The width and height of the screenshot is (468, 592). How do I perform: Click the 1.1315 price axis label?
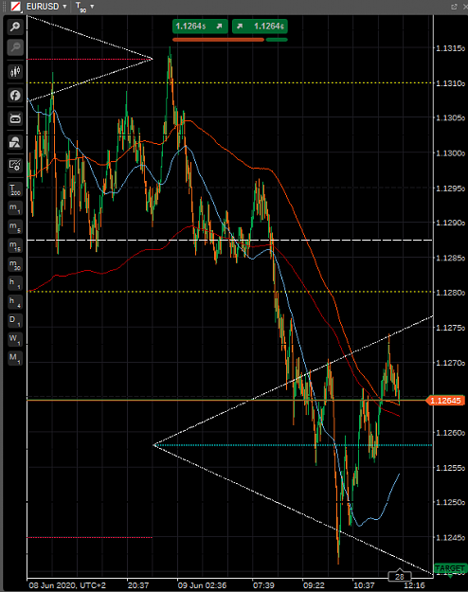[x=450, y=48]
